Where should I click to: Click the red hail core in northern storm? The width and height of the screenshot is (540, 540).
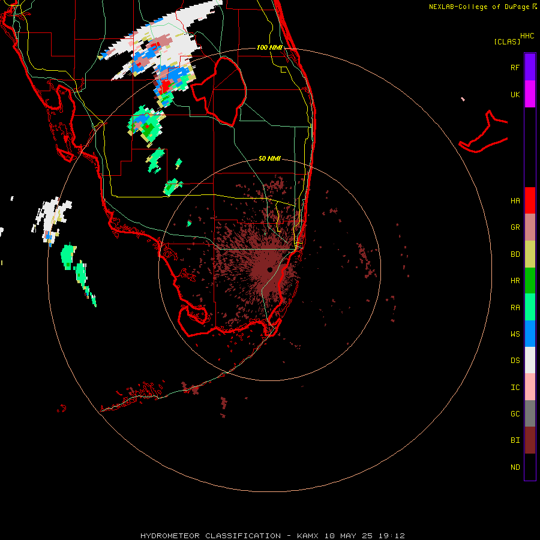click(x=166, y=86)
